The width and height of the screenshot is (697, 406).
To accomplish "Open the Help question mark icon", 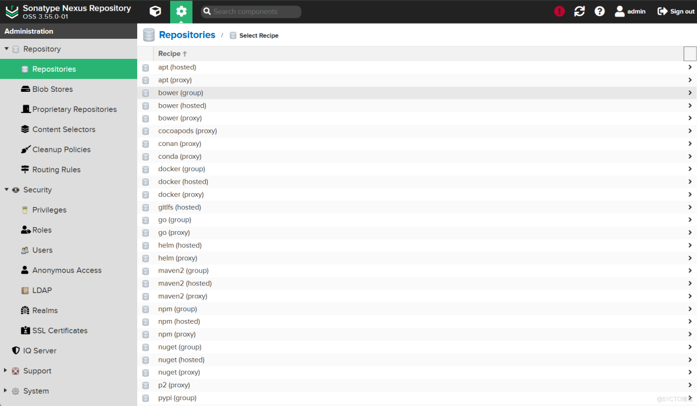I will 600,11.
